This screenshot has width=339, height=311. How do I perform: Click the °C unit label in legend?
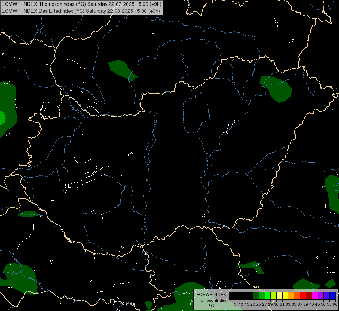[211, 306]
